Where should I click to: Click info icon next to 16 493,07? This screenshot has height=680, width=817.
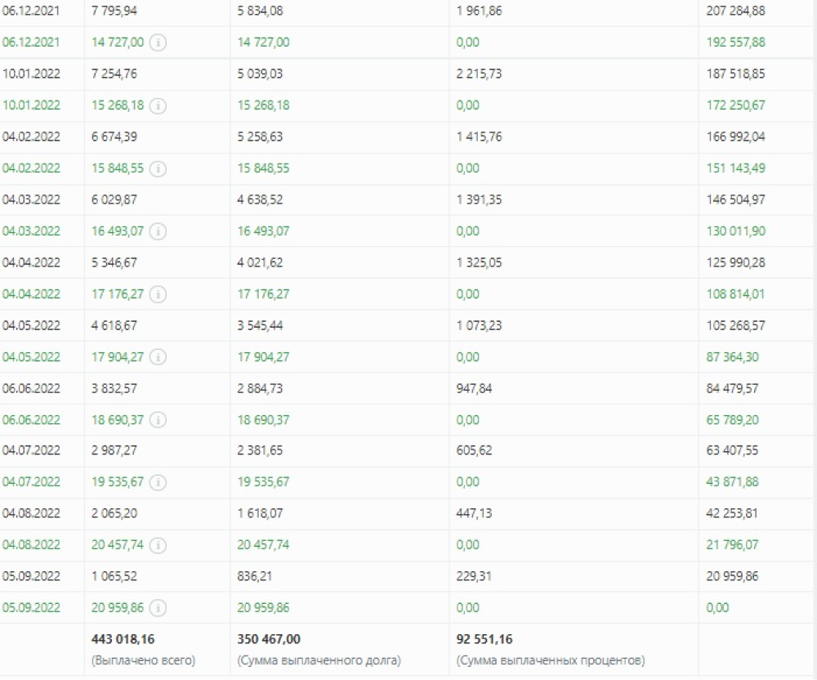[158, 231]
